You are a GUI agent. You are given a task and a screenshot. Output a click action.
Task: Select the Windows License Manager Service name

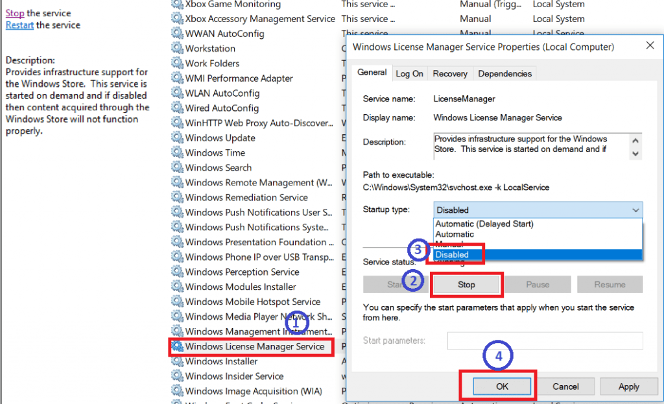pos(254,346)
